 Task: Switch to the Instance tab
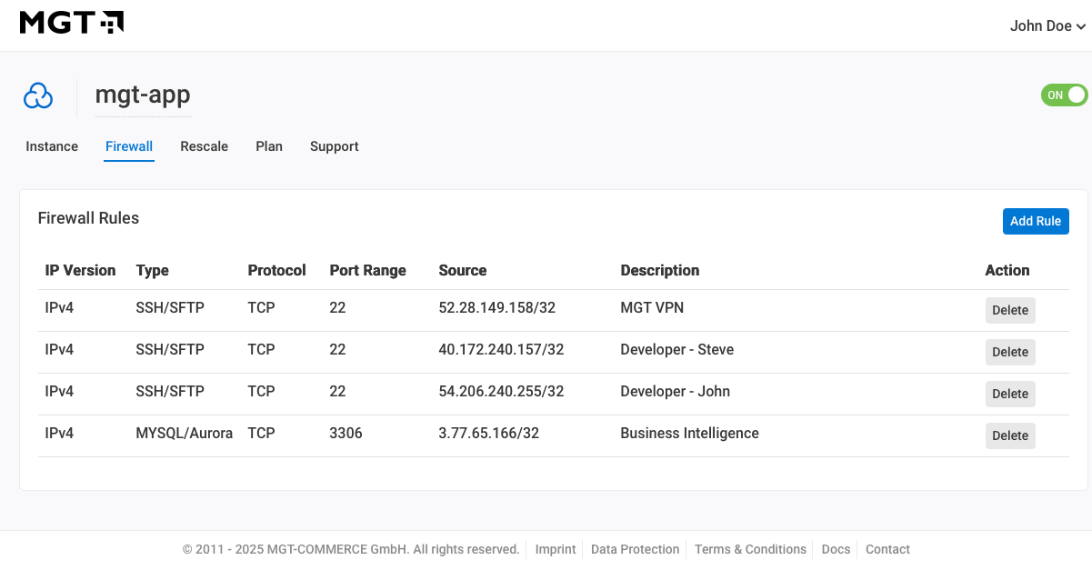[52, 146]
